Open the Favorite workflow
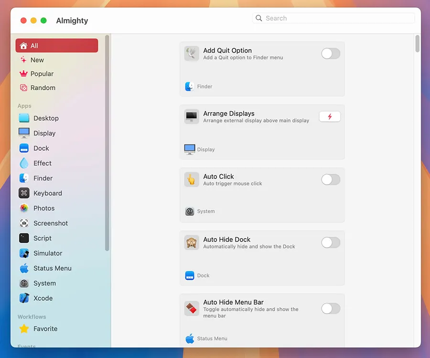The height and width of the screenshot is (358, 430). 45,329
